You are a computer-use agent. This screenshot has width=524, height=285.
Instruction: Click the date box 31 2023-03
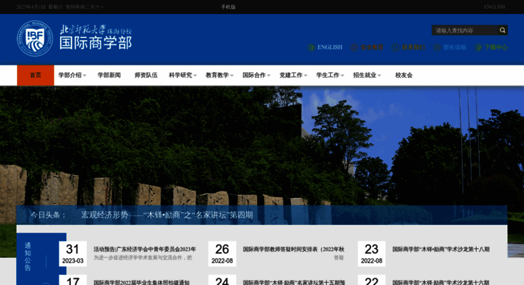coord(73,254)
